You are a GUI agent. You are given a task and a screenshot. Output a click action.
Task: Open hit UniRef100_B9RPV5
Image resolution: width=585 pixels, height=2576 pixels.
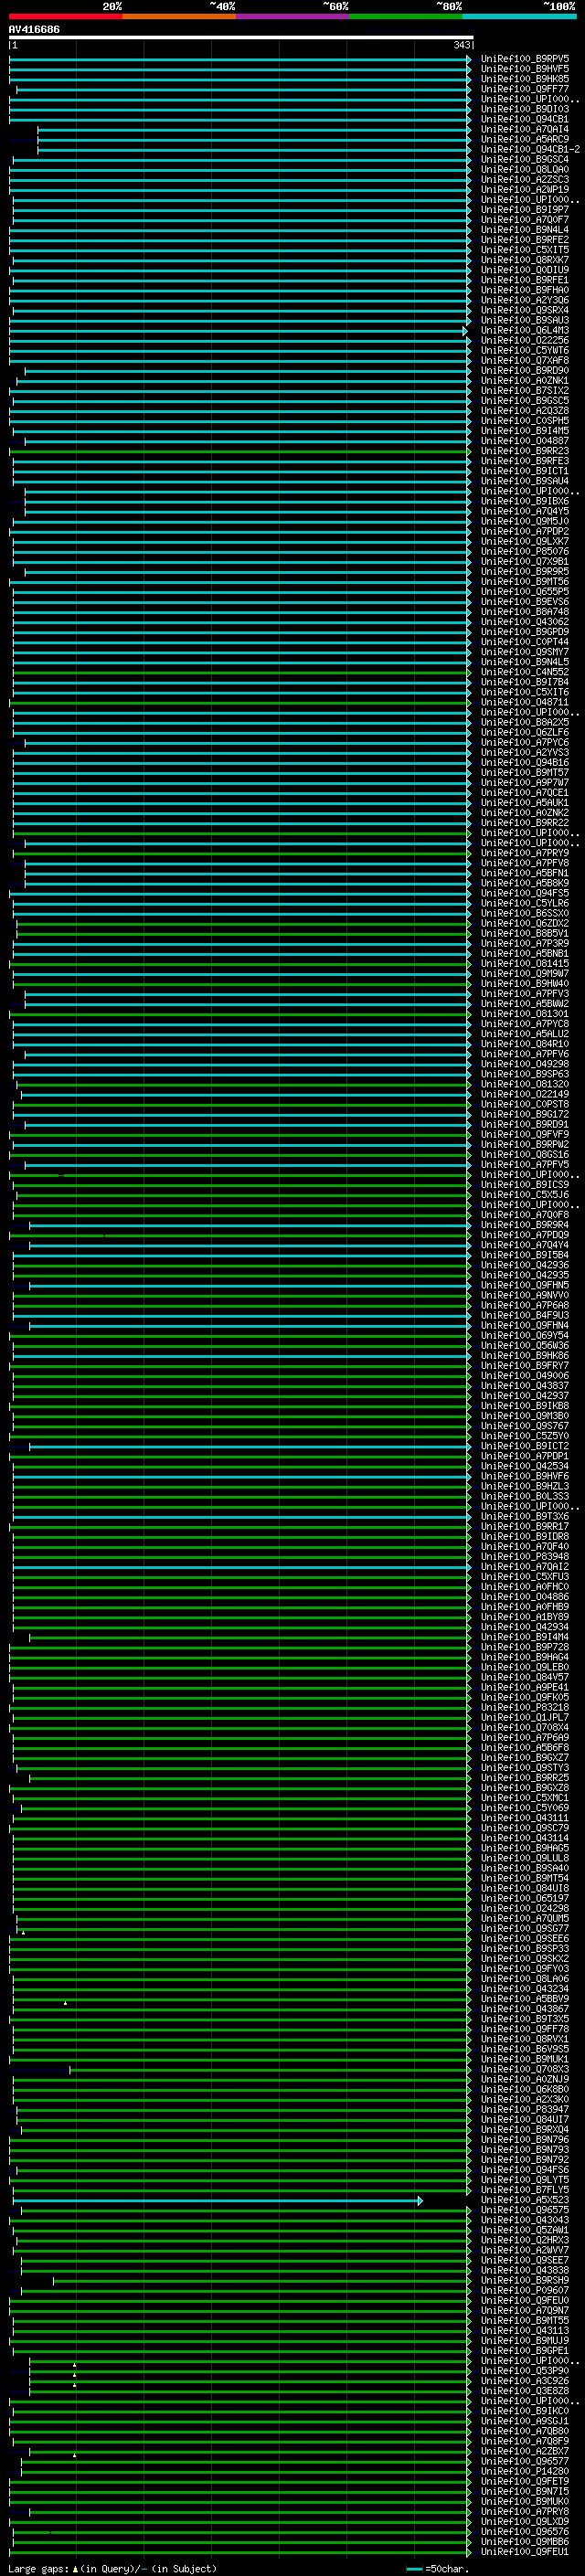point(525,59)
